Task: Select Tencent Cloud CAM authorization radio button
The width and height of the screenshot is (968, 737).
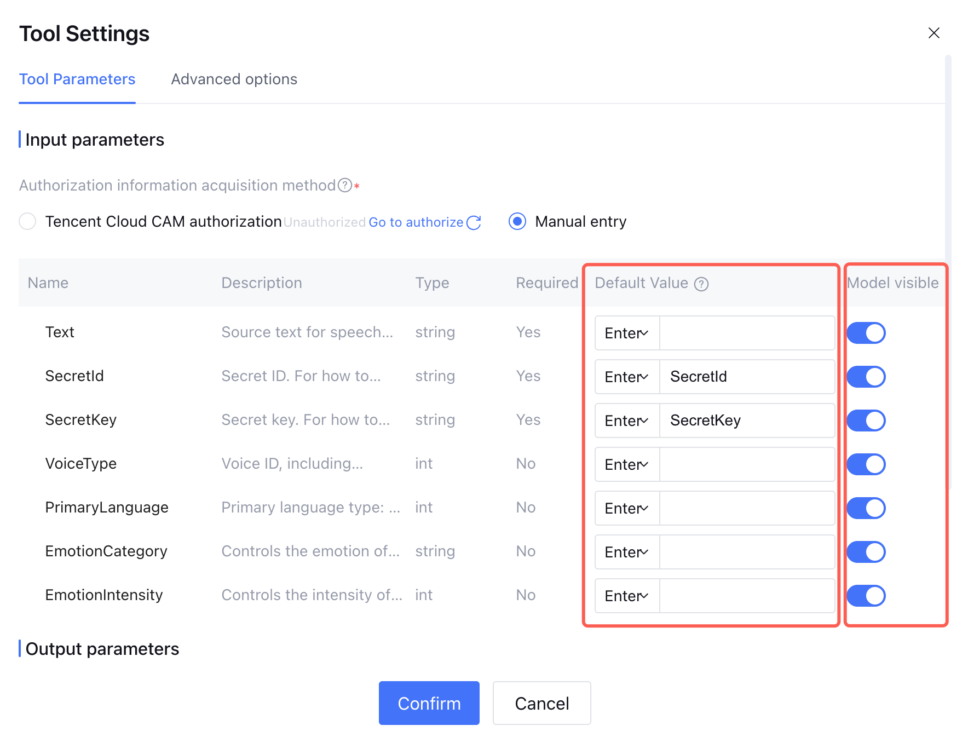Action: pyautogui.click(x=27, y=222)
